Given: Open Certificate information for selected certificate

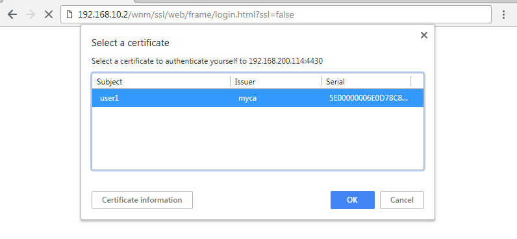Looking at the screenshot, I should pyautogui.click(x=142, y=200).
